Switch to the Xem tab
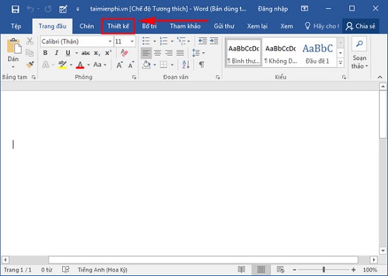This screenshot has width=388, height=276. pyautogui.click(x=286, y=26)
